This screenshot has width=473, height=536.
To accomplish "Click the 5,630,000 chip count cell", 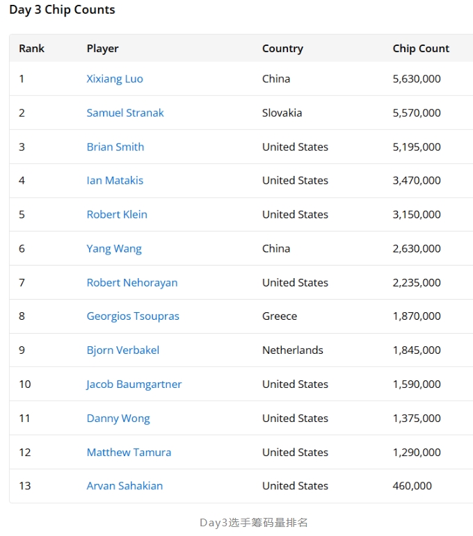I will (x=417, y=79).
